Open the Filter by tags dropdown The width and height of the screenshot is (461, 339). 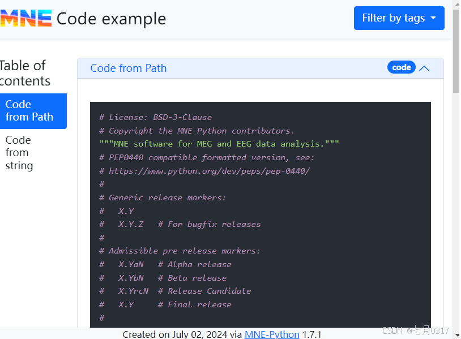(x=399, y=18)
